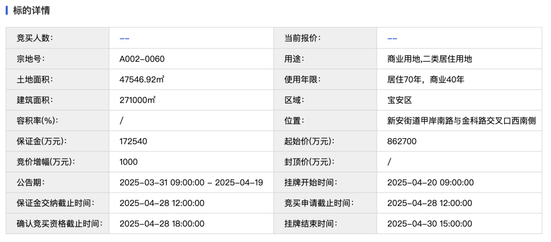
Task: Select the 竞价增幅 value 1000
Action: click(129, 162)
